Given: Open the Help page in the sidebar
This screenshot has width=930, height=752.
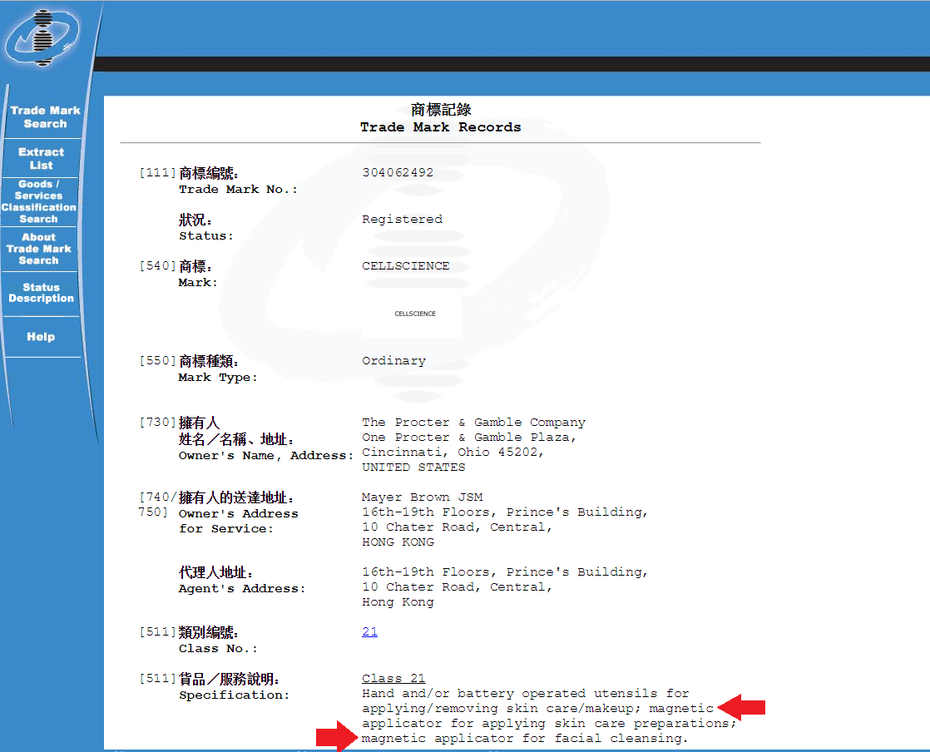Looking at the screenshot, I should pos(40,336).
